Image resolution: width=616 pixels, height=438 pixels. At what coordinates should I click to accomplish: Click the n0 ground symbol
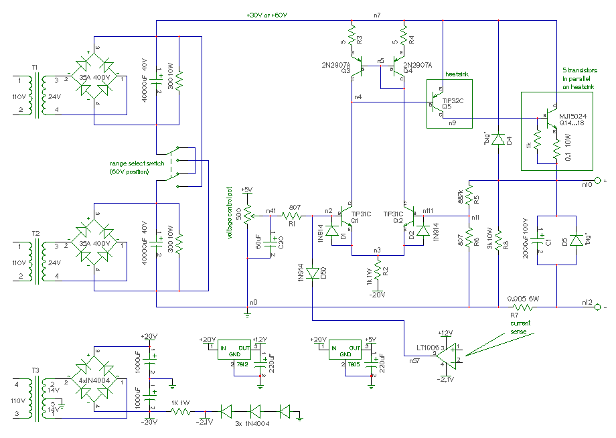click(x=247, y=313)
